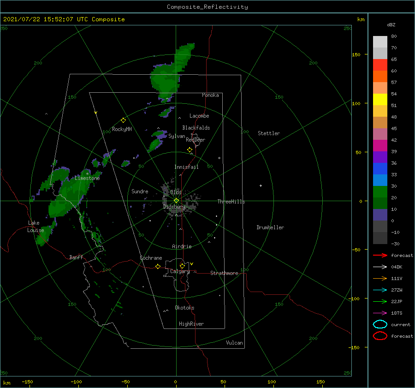
Task: Click the Airdrie town label
Action: pos(182,246)
